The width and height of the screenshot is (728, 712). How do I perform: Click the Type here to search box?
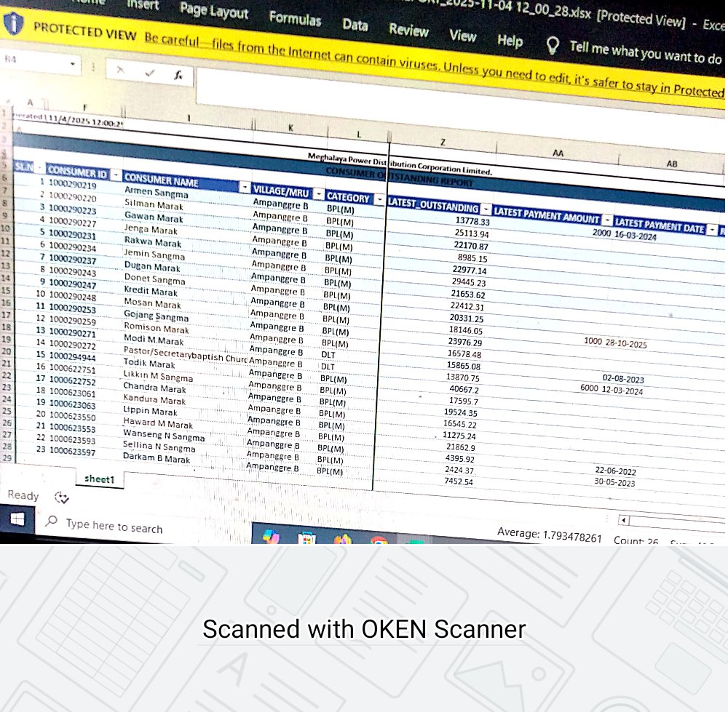114,526
